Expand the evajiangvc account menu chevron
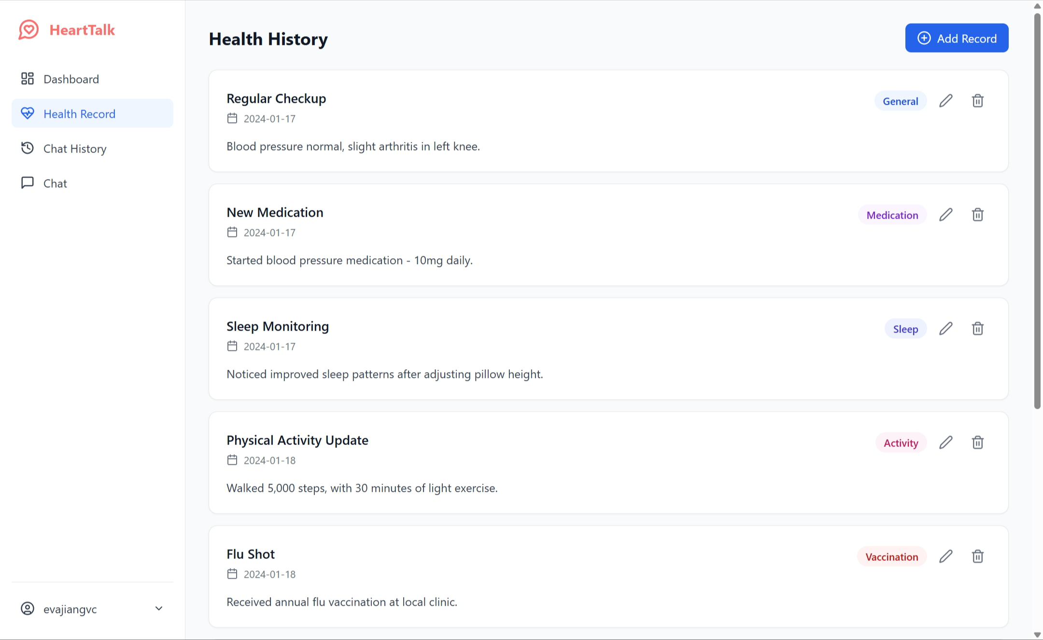Image resolution: width=1043 pixels, height=640 pixels. pyautogui.click(x=158, y=609)
